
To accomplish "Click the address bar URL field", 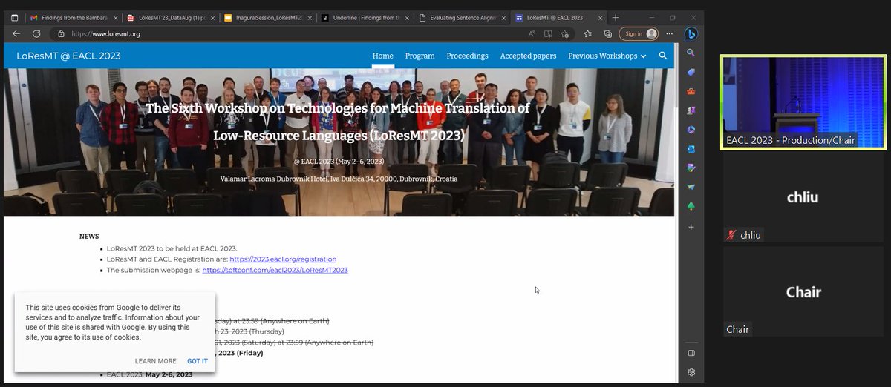I will [290, 33].
